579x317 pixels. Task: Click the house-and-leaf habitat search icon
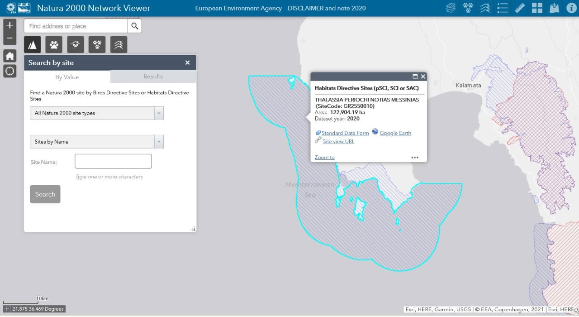[76, 44]
